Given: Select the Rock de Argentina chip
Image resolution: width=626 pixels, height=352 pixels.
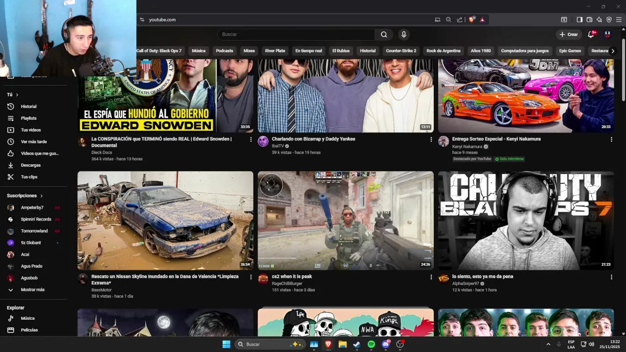Looking at the screenshot, I should click(444, 51).
